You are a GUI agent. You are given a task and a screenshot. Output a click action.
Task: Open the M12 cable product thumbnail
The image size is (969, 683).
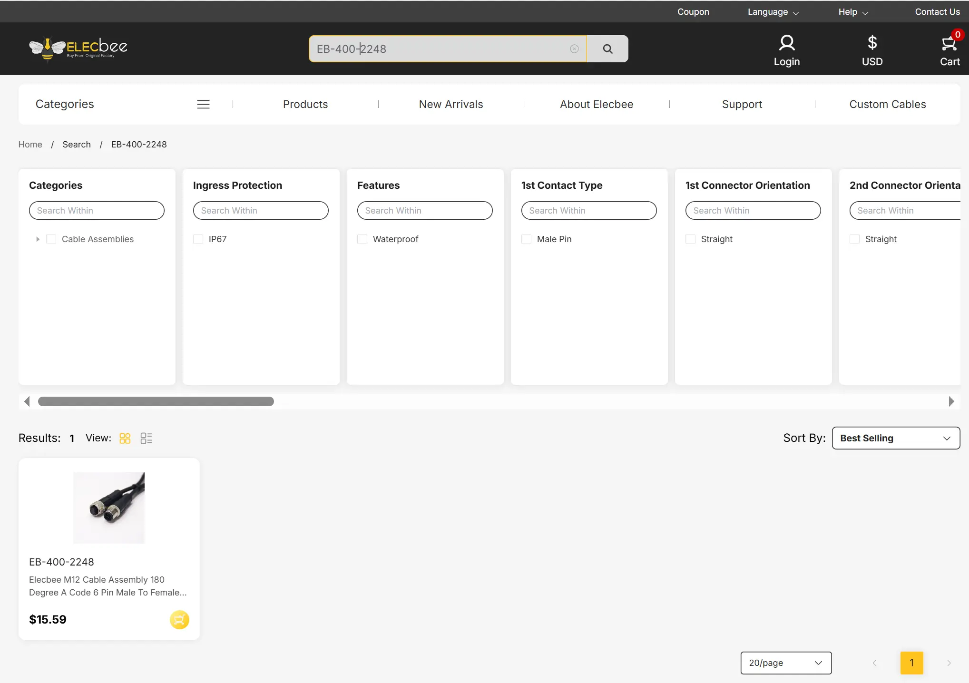[x=109, y=507]
